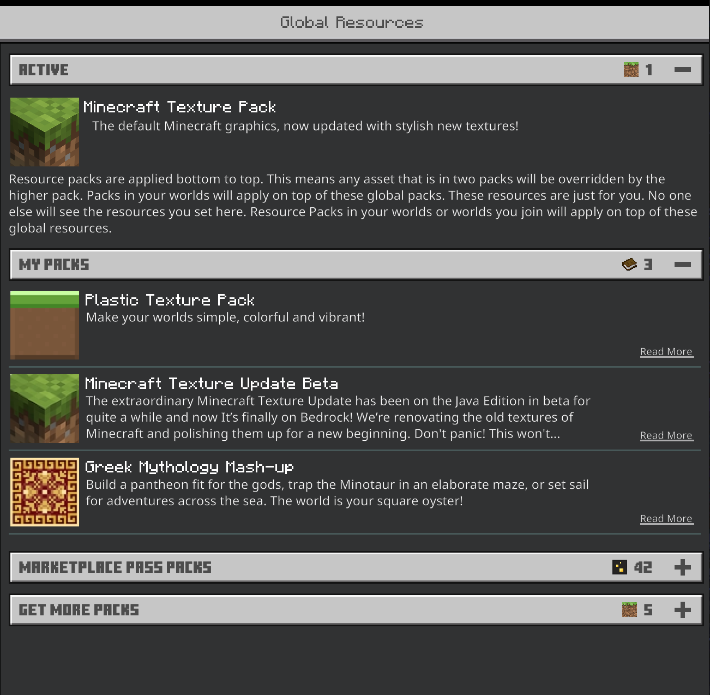Click the Get More Packs header label
The width and height of the screenshot is (710, 695).
[x=79, y=610]
